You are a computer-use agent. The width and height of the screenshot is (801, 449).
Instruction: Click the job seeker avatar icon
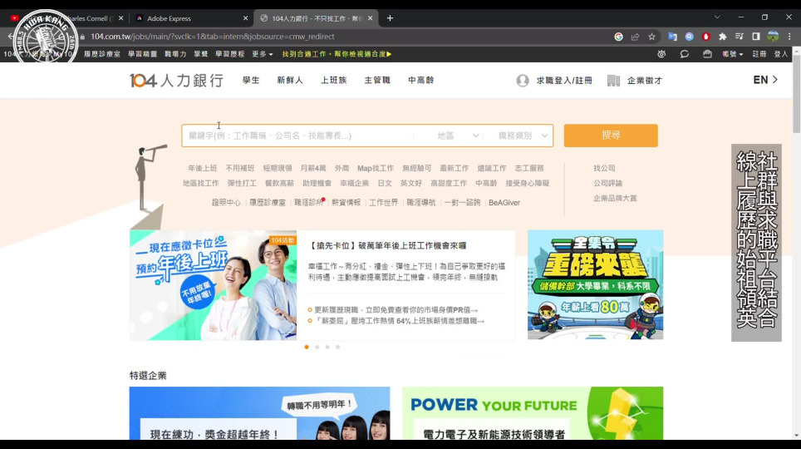click(523, 81)
